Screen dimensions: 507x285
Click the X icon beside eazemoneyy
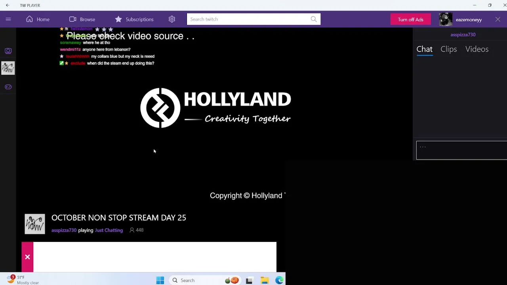[497, 19]
